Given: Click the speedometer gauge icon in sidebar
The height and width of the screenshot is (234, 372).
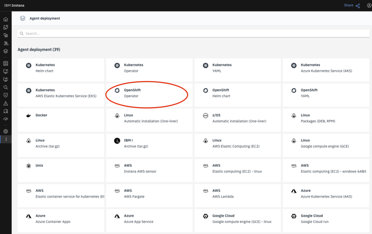Looking at the screenshot, I should [6, 119].
